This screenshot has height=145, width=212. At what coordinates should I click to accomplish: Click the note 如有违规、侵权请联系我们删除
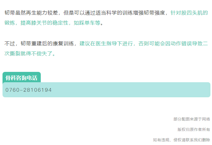[182, 140]
